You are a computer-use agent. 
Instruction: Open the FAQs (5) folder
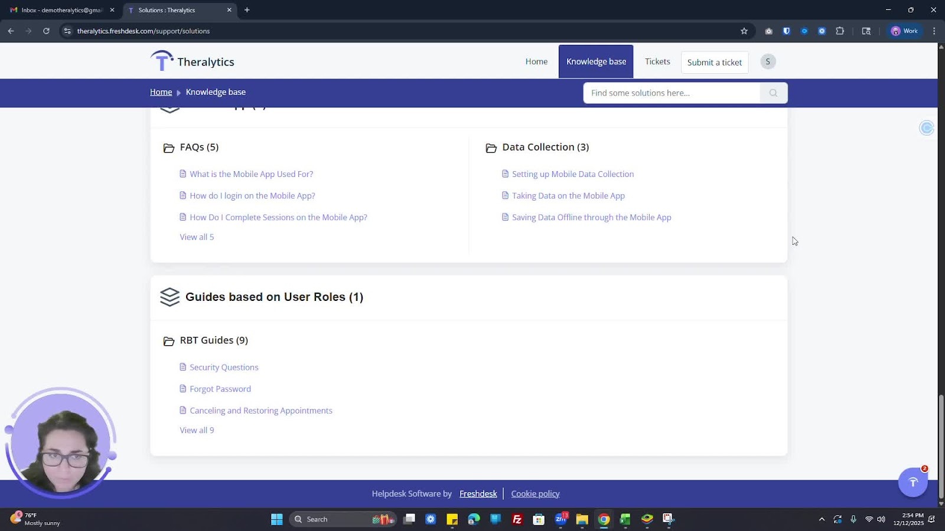[199, 147]
